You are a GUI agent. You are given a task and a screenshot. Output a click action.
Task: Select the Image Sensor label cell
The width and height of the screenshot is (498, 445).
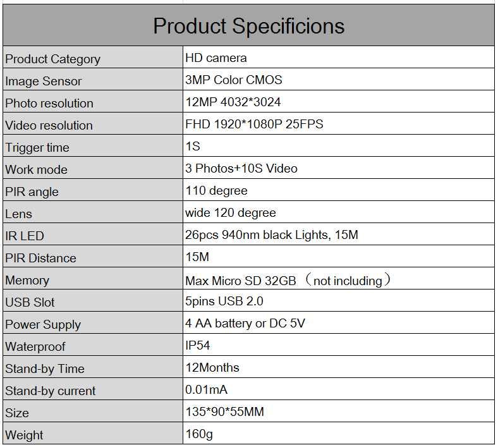click(x=93, y=79)
